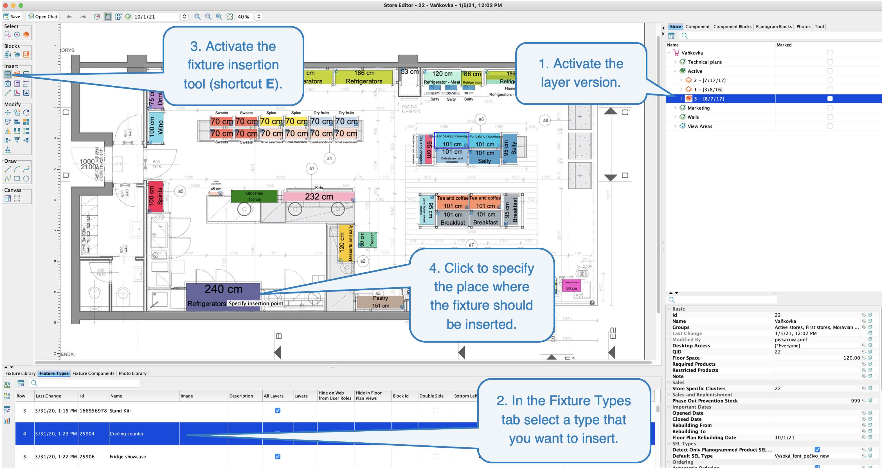This screenshot has height=469, width=882.
Task: Click the zoom in magnifier icon
Action: (x=197, y=16)
